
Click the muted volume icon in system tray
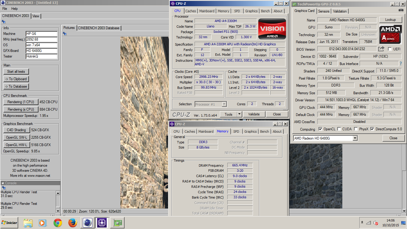[x=376, y=223]
